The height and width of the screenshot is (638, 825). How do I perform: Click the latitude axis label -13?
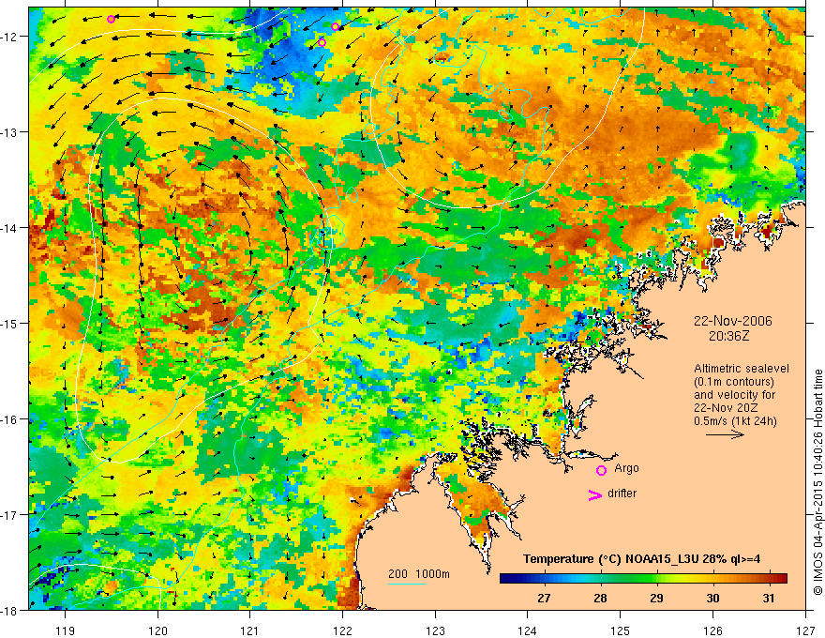pyautogui.click(x=10, y=132)
